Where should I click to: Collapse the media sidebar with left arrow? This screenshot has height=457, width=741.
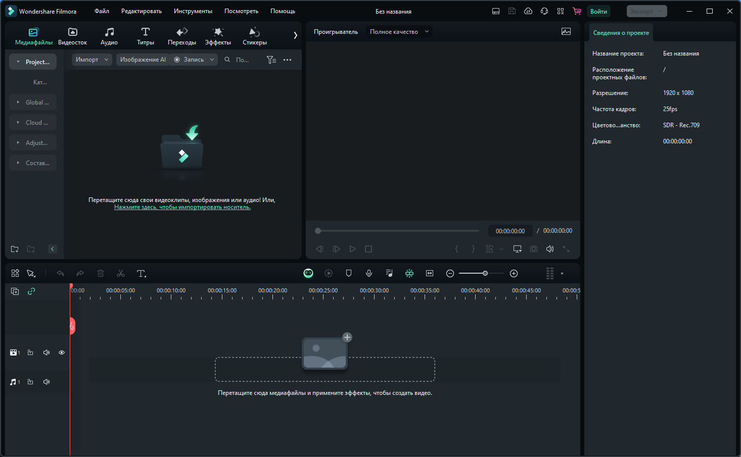tap(52, 249)
